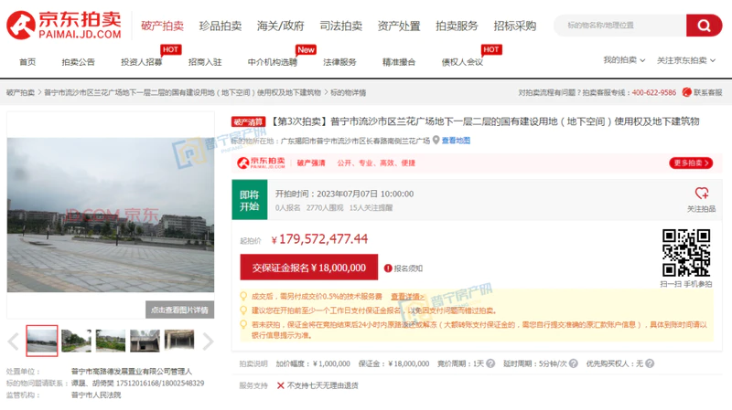This screenshot has height=410, width=732.
Task: Expand the 关注京东拍卖 dropdown
Action: pyautogui.click(x=686, y=60)
